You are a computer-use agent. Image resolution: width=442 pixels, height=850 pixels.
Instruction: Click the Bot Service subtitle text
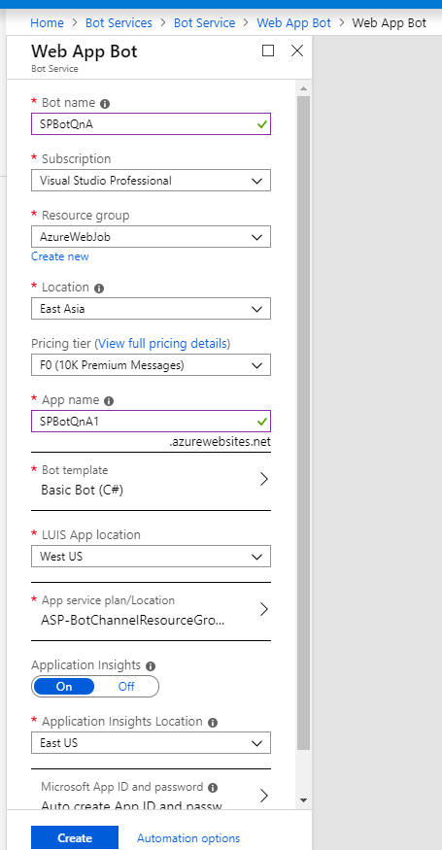tap(54, 69)
